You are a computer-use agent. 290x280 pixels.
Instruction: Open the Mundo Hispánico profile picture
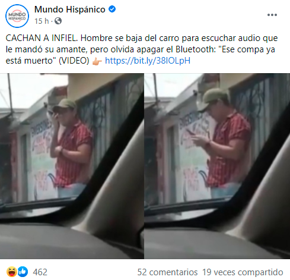[x=17, y=16]
